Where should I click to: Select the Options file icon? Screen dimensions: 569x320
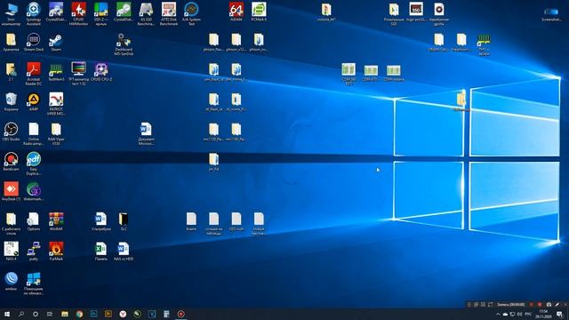[x=34, y=221]
